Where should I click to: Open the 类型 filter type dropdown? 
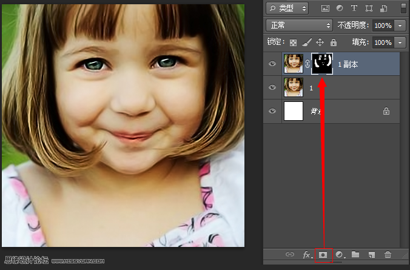(287, 8)
